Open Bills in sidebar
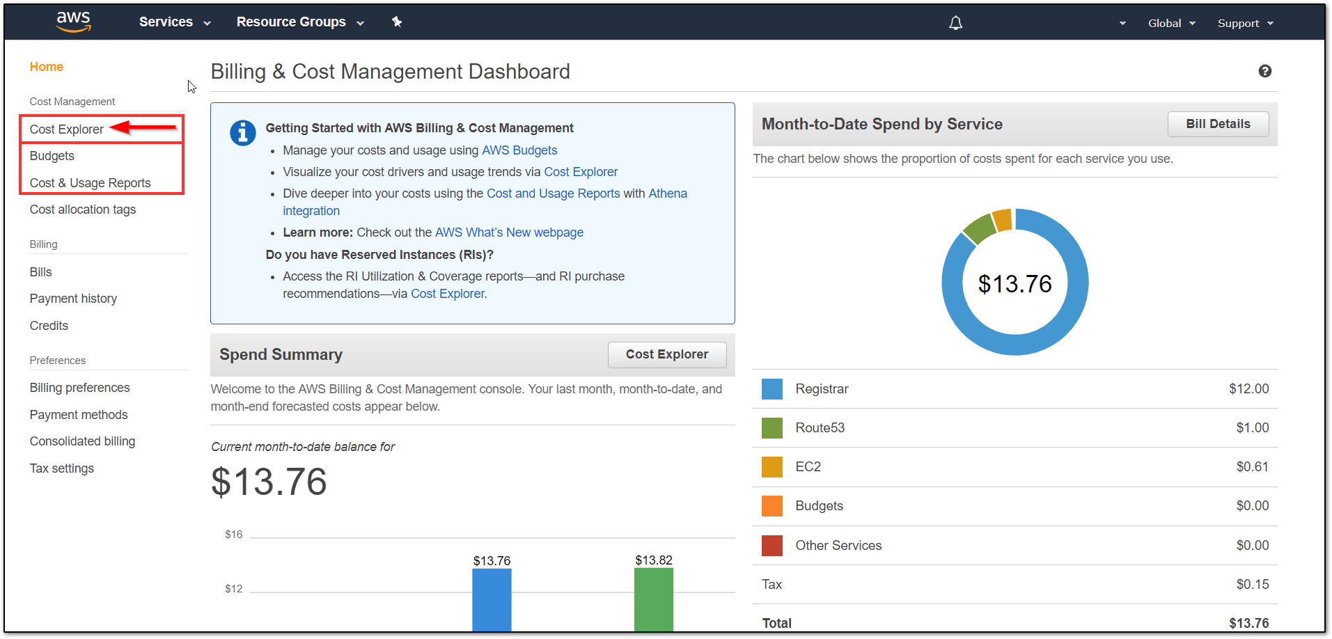The height and width of the screenshot is (639, 1332). 41,272
